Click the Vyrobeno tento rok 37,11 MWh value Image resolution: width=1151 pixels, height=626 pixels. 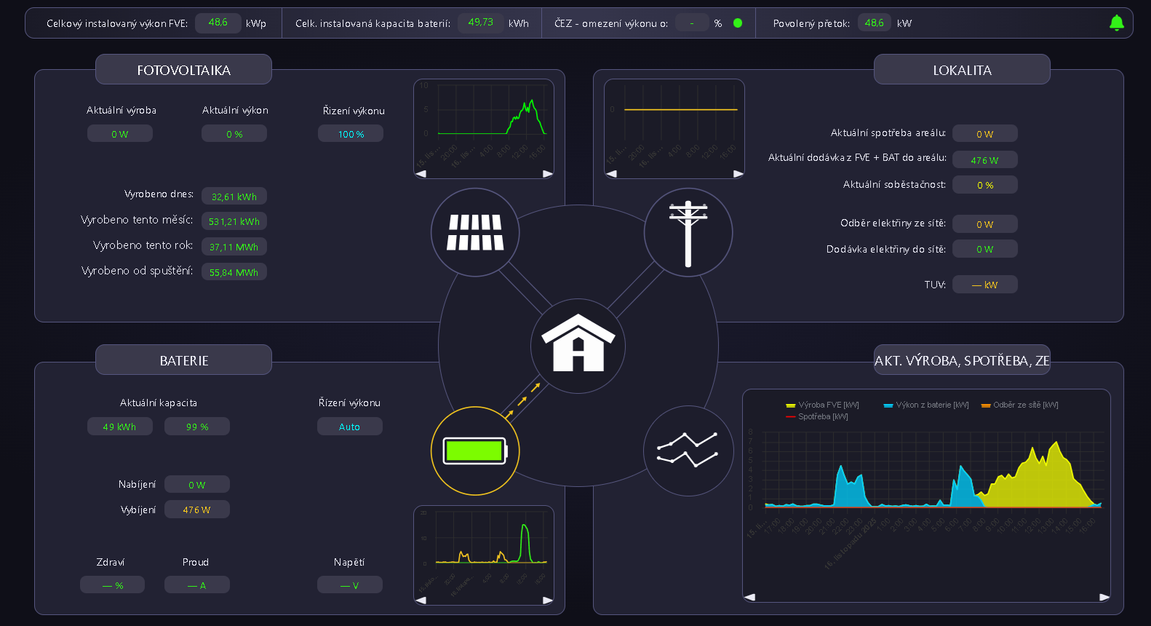[234, 247]
